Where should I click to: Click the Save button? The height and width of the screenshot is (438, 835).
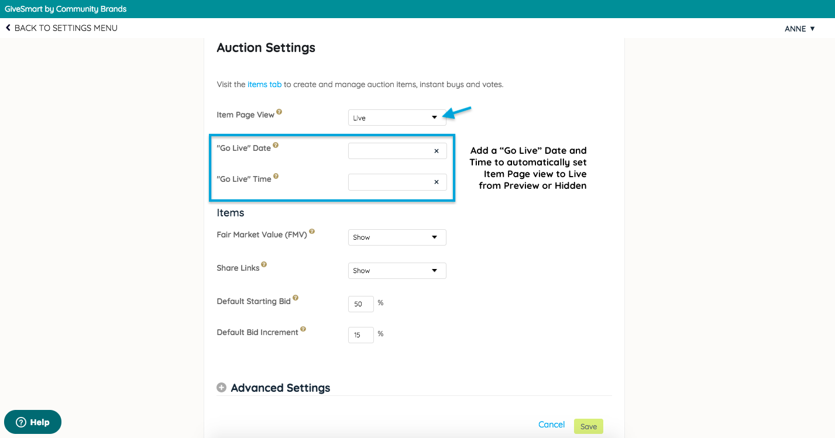pyautogui.click(x=588, y=426)
